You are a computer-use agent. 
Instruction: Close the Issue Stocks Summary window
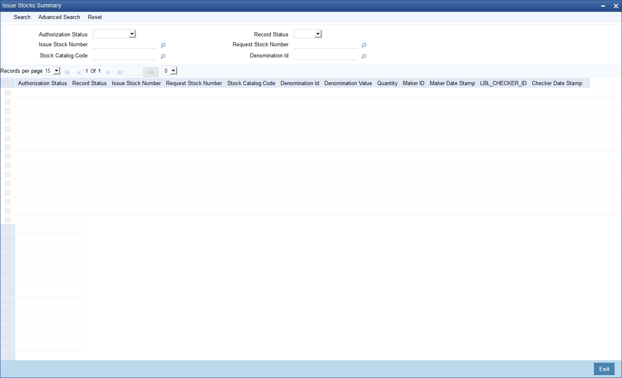click(616, 6)
